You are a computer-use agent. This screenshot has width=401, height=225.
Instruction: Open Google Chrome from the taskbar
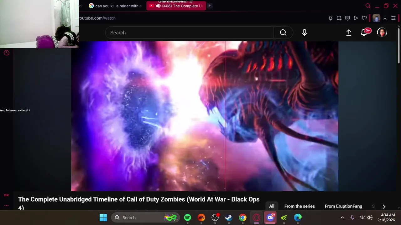(x=243, y=217)
